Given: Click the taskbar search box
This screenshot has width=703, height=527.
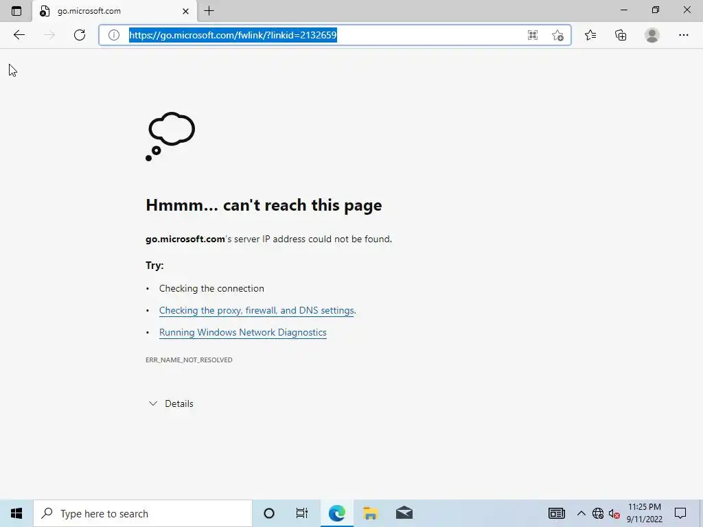Looking at the screenshot, I should (143, 513).
